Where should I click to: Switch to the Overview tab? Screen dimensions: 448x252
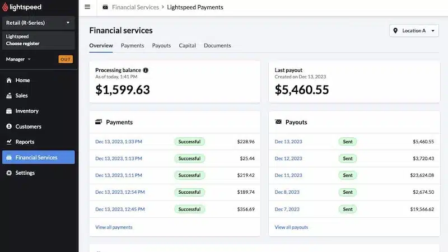pos(101,45)
